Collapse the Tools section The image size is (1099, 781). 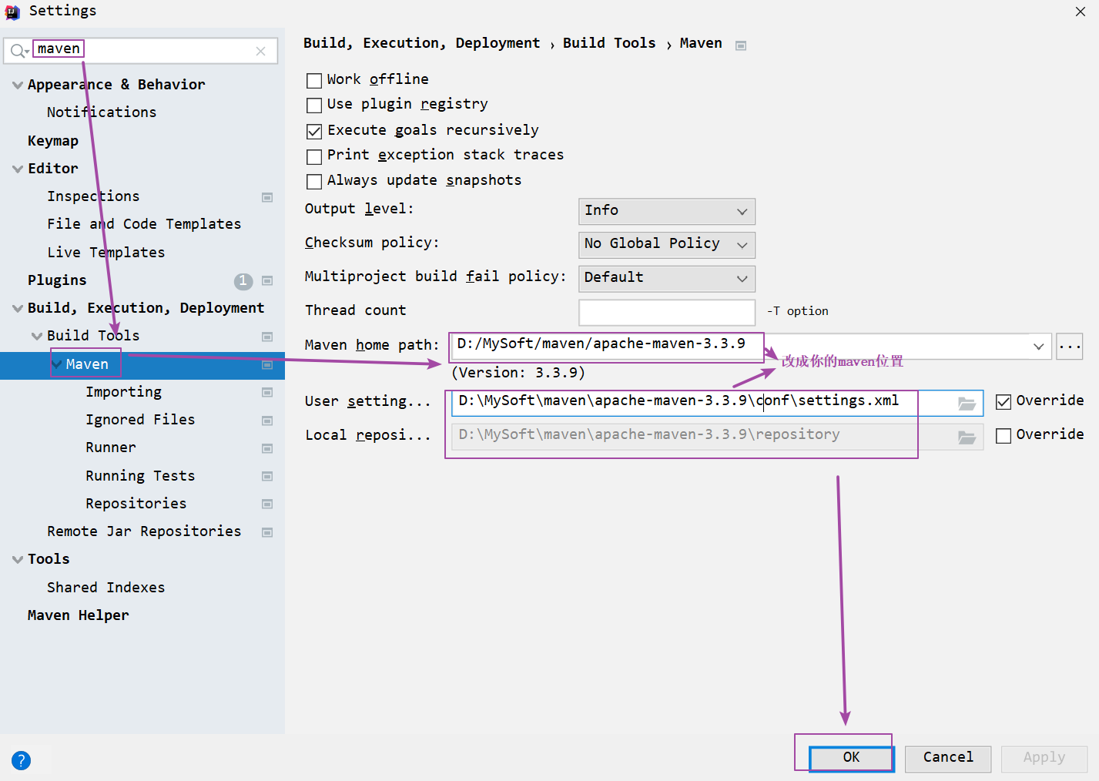click(x=18, y=559)
